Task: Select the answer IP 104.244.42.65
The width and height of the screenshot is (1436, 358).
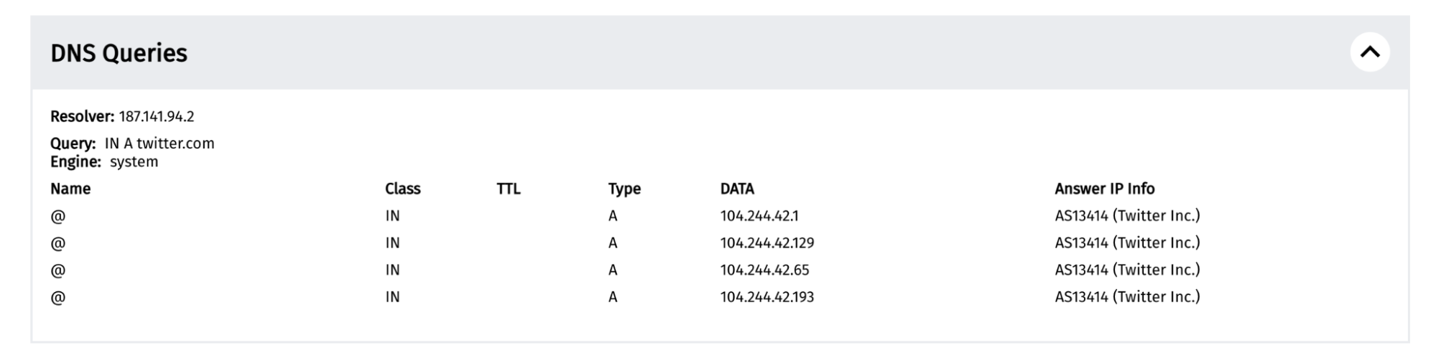Action: coord(764,270)
